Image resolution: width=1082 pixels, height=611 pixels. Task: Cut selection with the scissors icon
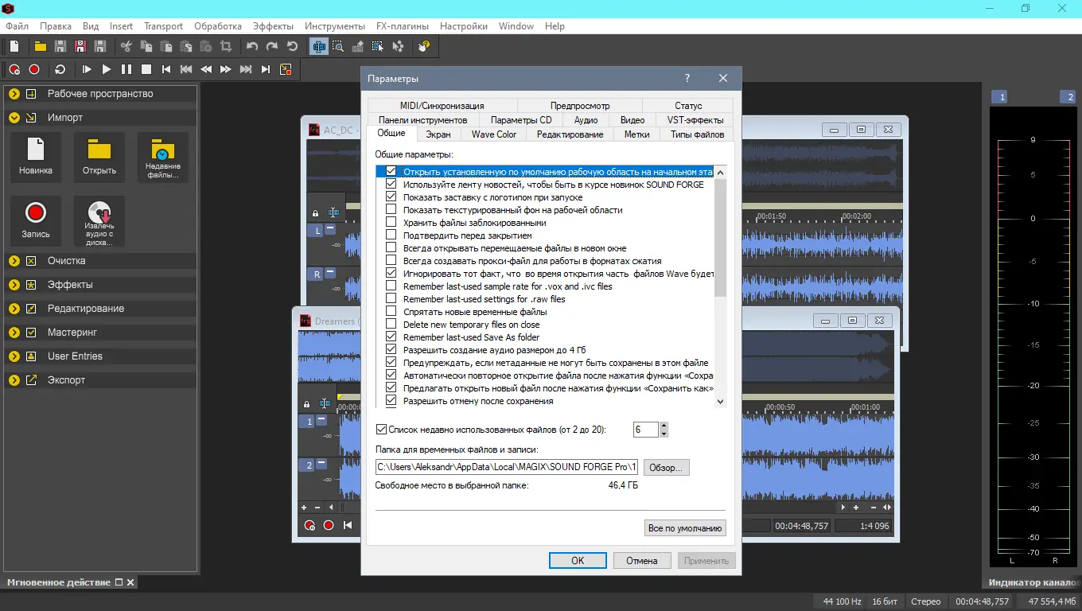[x=126, y=47]
